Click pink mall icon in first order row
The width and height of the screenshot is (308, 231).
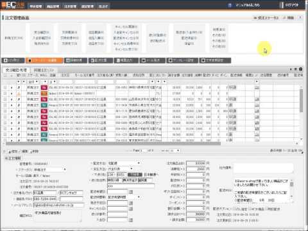point(44,87)
